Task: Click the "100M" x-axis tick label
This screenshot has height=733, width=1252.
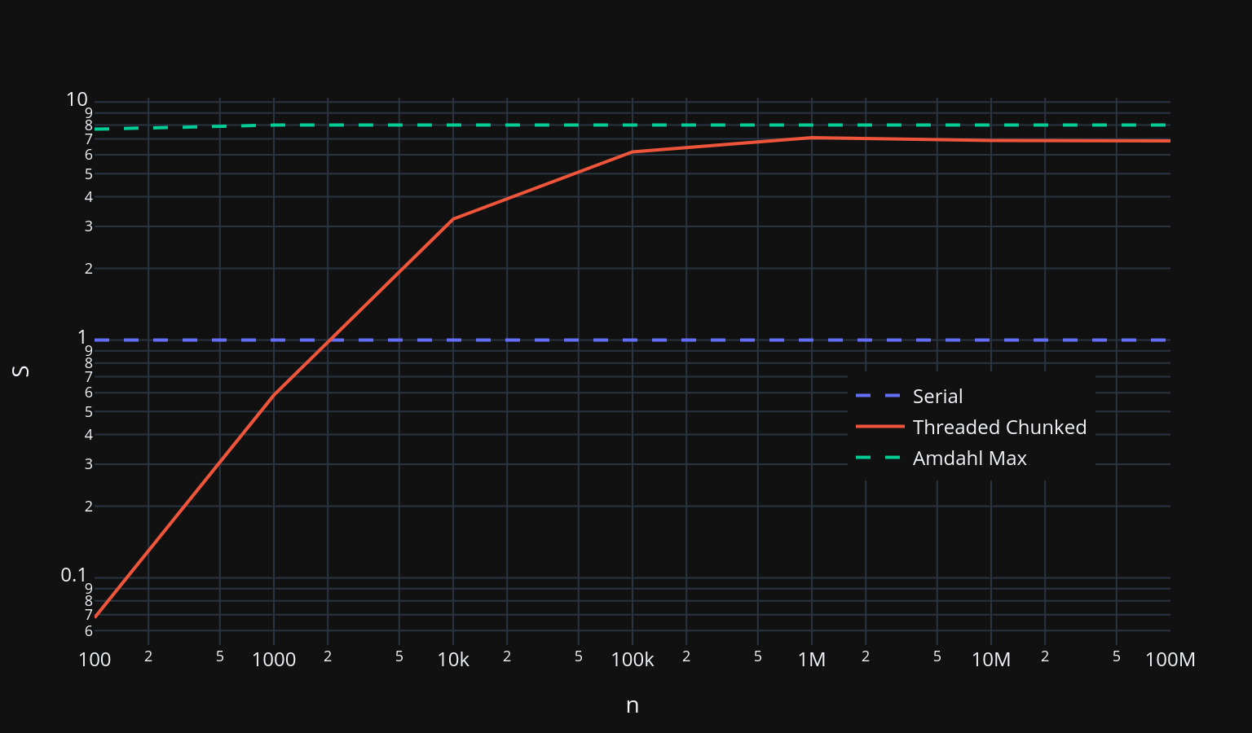Action: pos(1170,660)
